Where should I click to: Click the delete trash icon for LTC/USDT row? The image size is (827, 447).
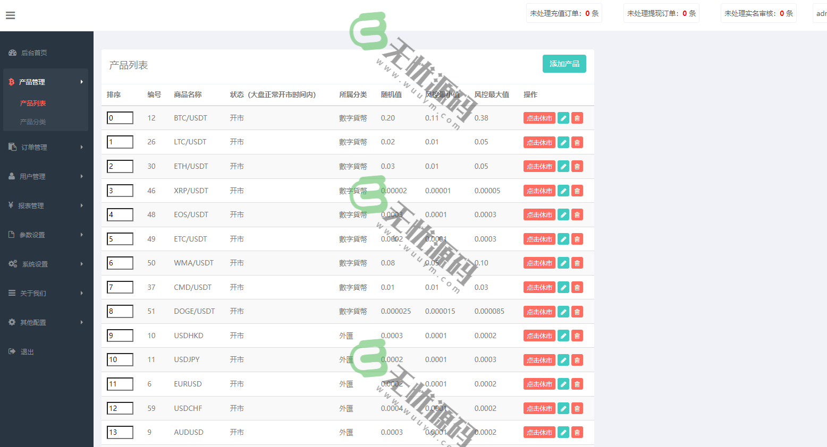(x=577, y=142)
